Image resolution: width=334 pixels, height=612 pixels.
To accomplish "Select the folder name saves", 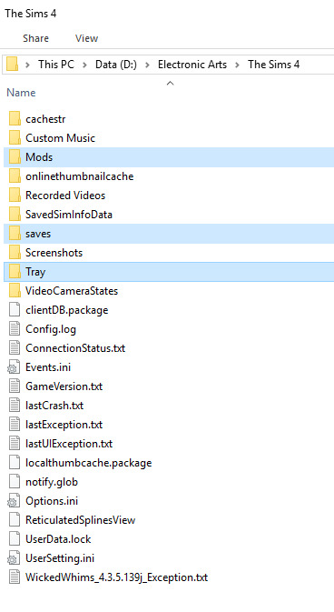I will click(38, 234).
